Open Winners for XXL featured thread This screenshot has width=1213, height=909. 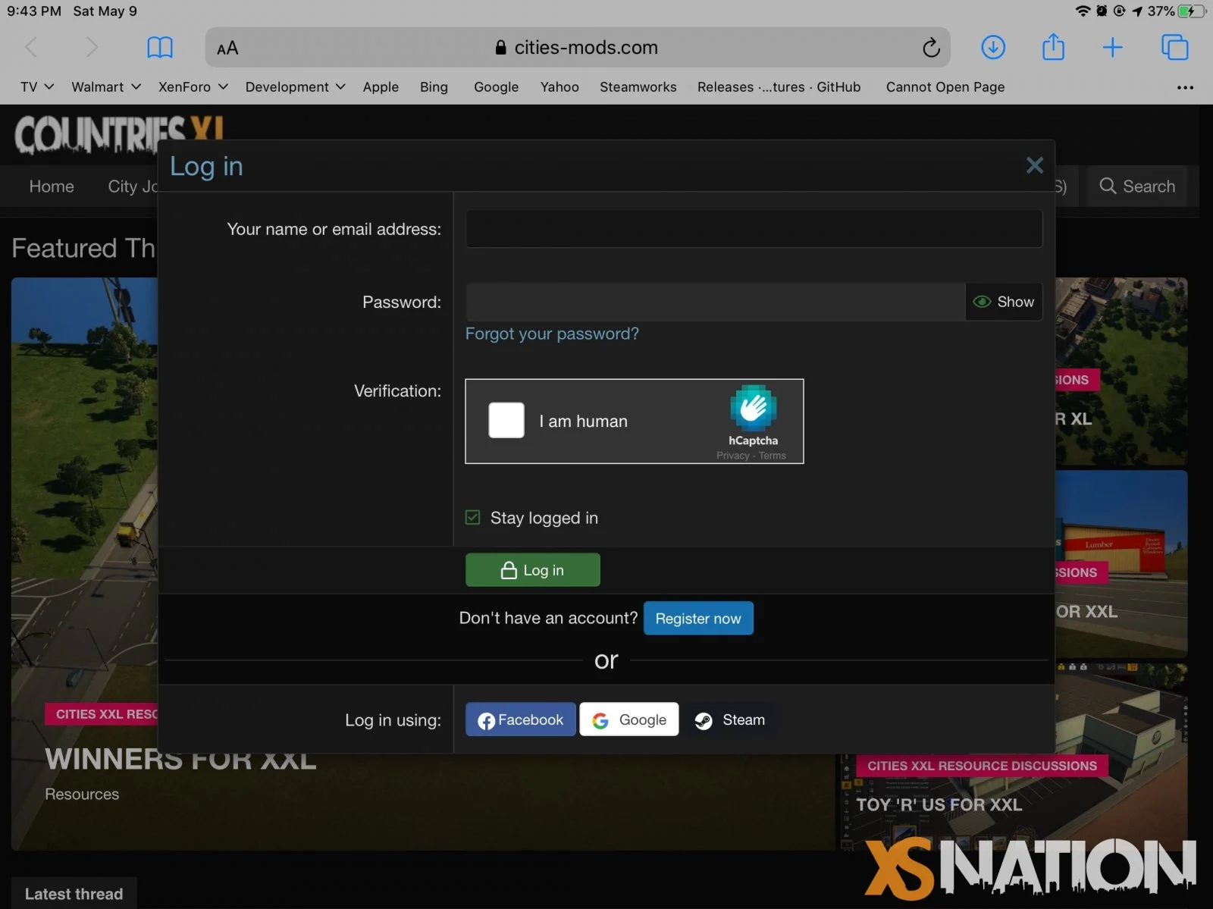tap(180, 759)
